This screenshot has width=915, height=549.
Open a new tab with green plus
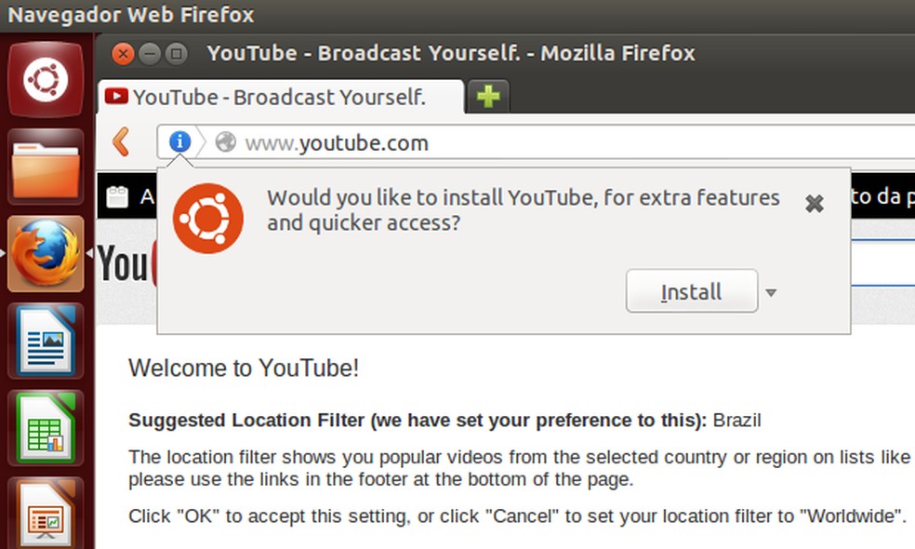click(x=488, y=97)
